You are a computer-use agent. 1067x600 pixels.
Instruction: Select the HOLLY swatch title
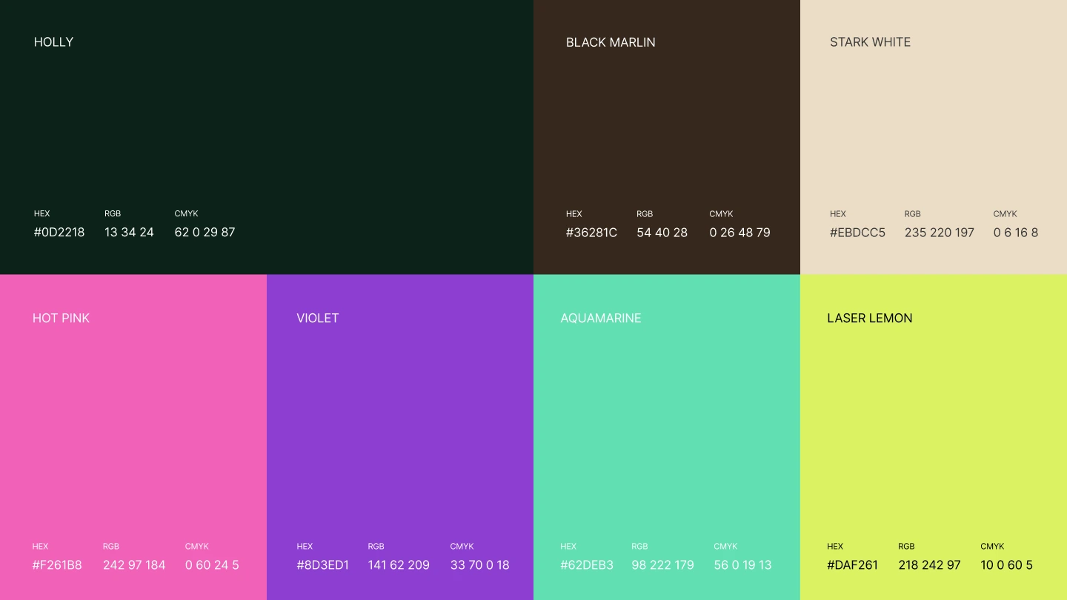point(53,42)
